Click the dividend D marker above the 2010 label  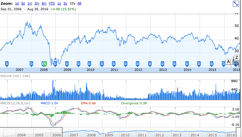click(89, 64)
